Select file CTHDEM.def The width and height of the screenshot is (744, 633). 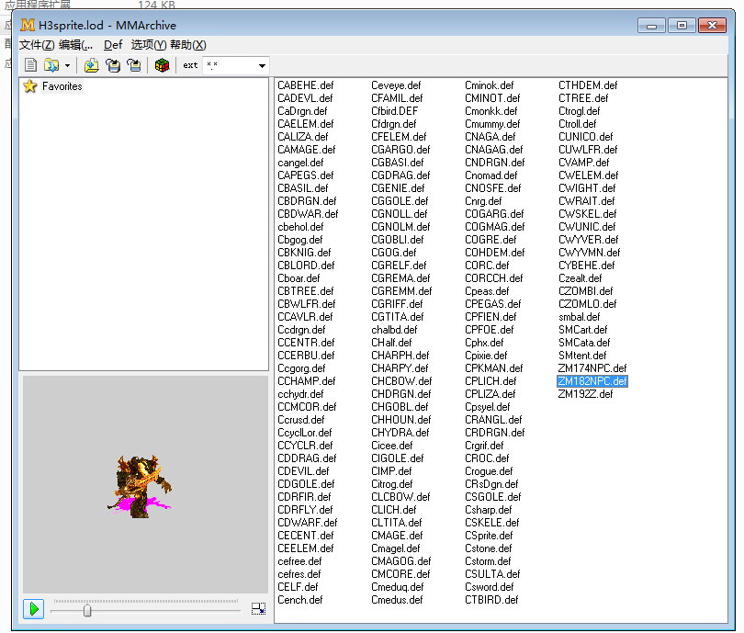click(588, 85)
